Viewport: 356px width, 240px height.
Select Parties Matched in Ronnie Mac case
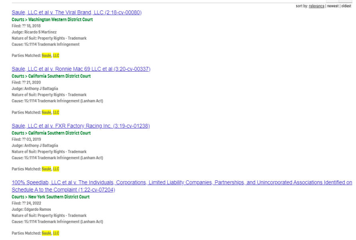36,112
